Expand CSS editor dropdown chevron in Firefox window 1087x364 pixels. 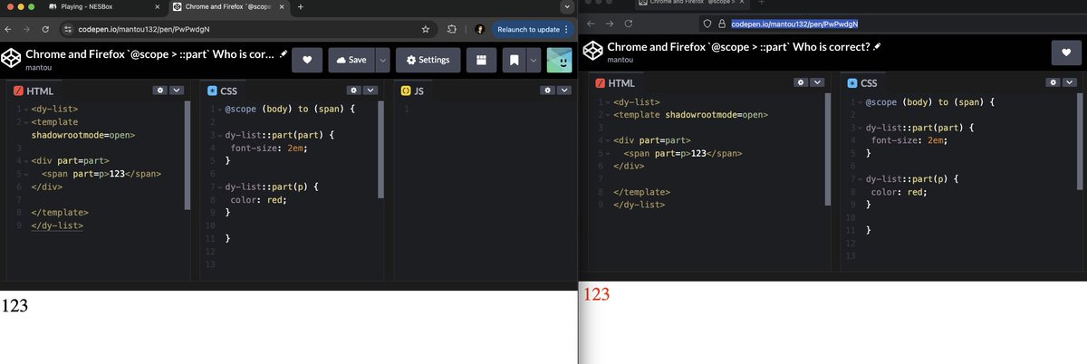(x=1072, y=82)
